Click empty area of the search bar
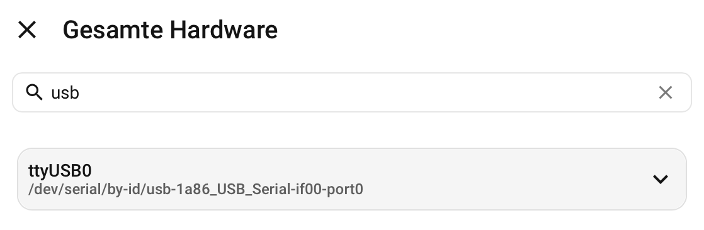 click(x=359, y=92)
